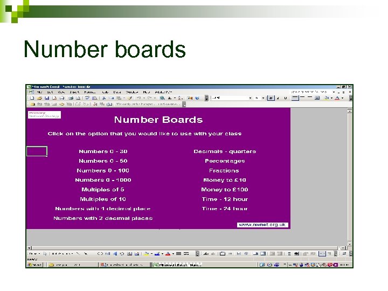This screenshot has height=291, width=388.
Task: Click the Numbers 0 - 1000 option
Action: pos(103,180)
